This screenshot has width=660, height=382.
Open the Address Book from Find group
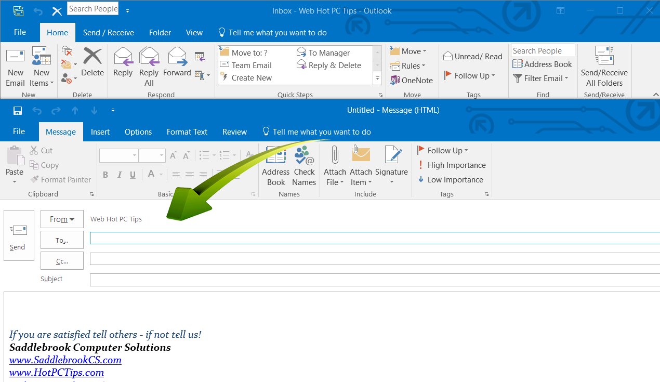(x=542, y=64)
